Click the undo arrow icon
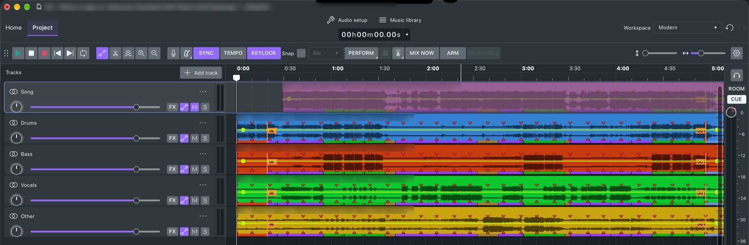Image resolution: width=749 pixels, height=245 pixels. click(x=729, y=28)
